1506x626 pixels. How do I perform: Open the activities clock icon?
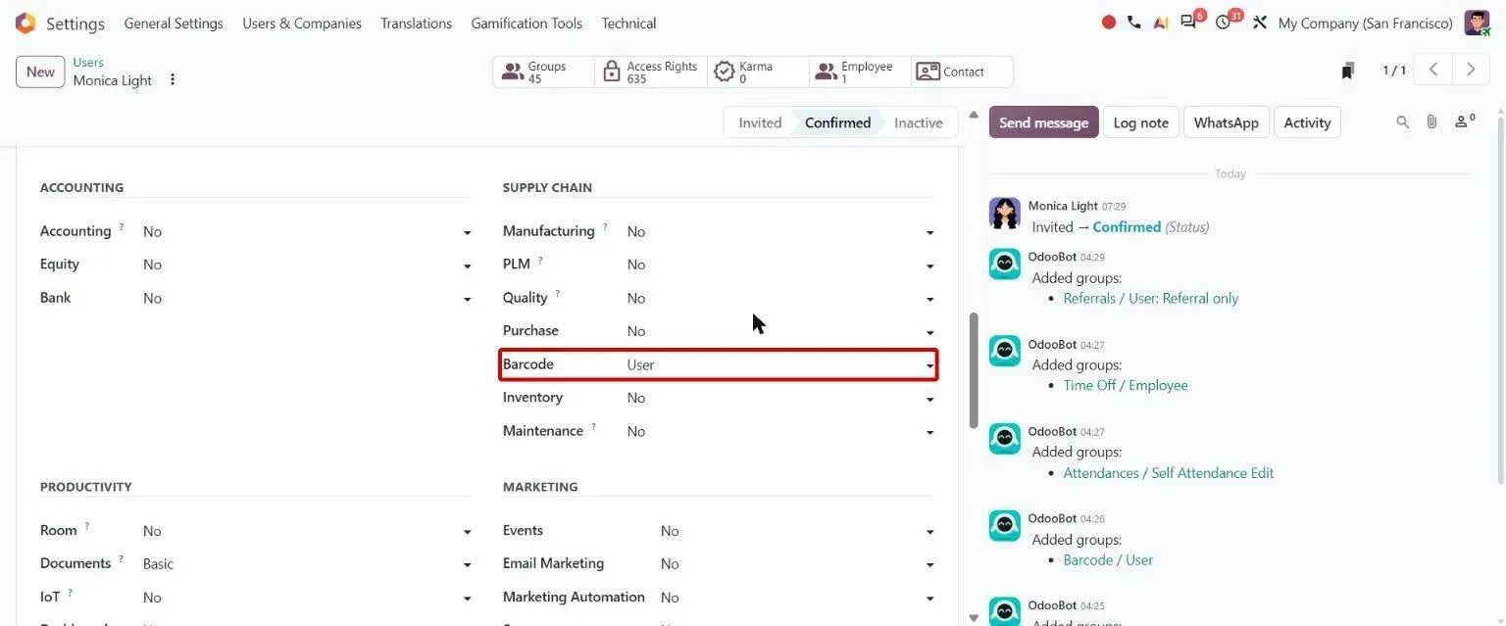pyautogui.click(x=1224, y=23)
